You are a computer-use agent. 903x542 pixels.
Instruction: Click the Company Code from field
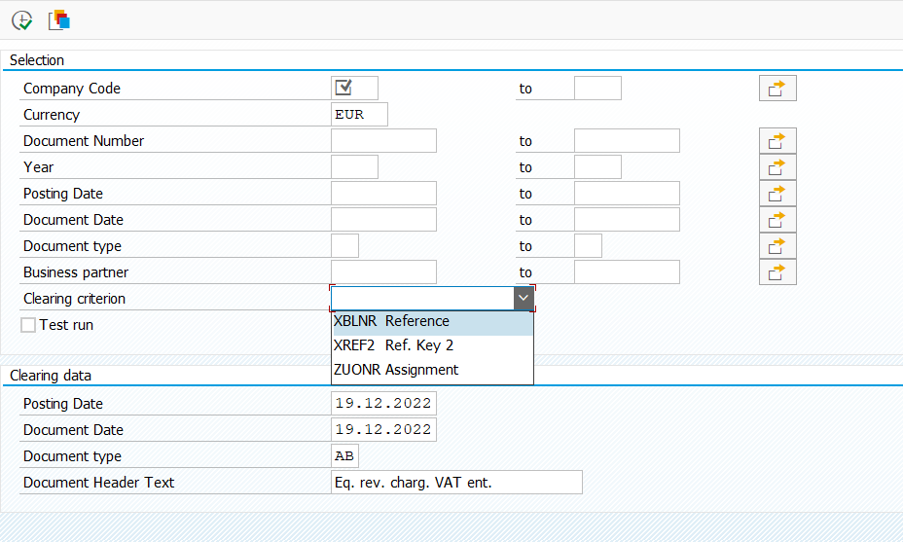(355, 89)
